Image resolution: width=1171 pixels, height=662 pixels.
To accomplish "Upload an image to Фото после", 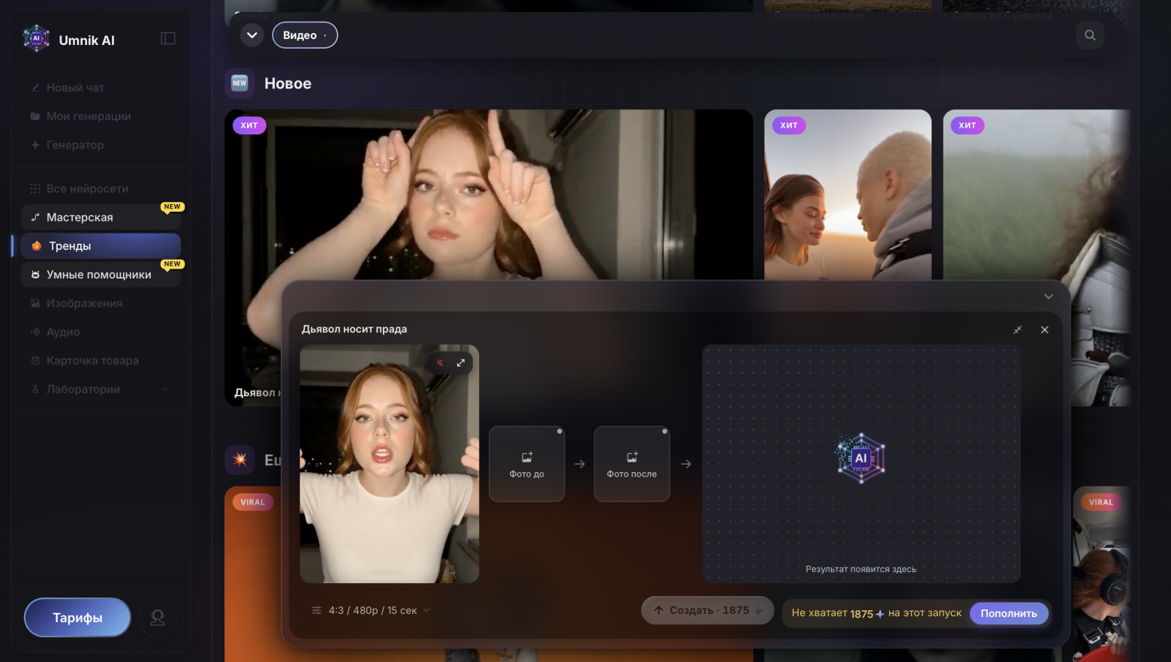I will tap(632, 464).
